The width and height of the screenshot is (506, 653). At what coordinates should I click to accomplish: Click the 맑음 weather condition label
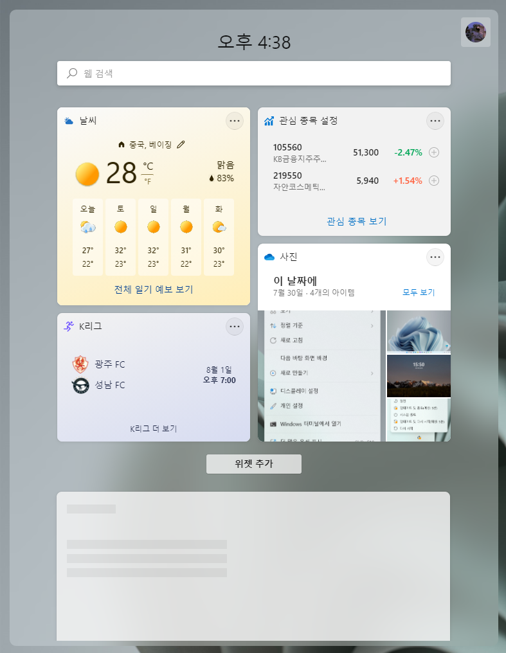coord(225,165)
